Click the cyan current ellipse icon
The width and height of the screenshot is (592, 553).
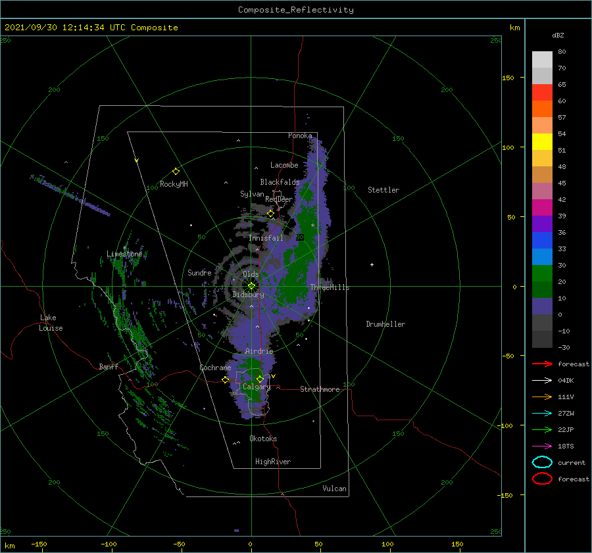[542, 462]
